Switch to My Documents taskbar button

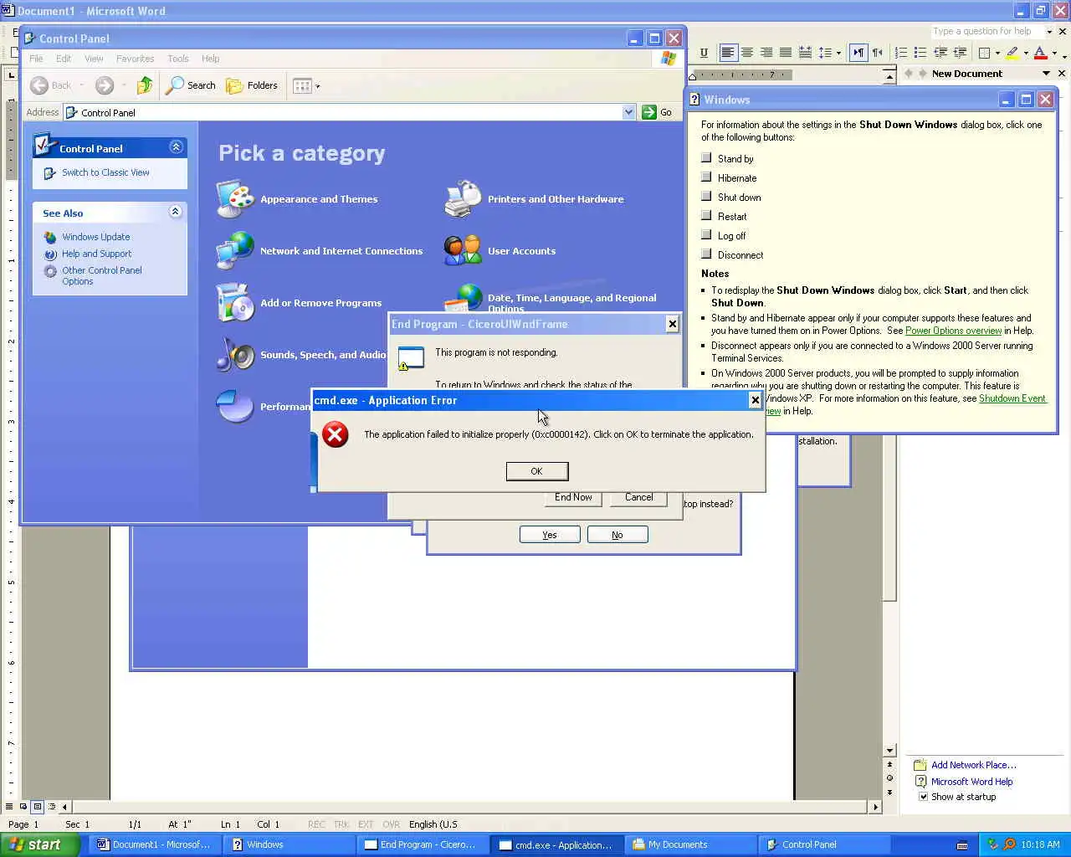[x=691, y=844]
